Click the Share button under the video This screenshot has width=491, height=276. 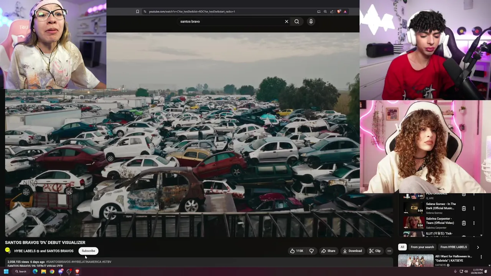coord(328,251)
